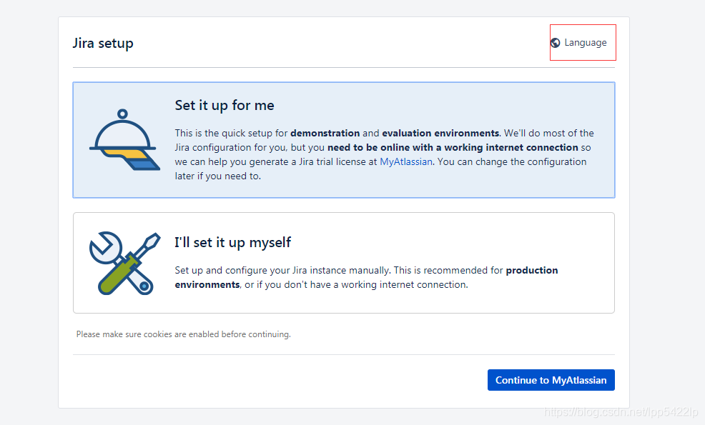Viewport: 705px width, 425px height.
Task: Click the serving dish cloche icon
Action: click(124, 139)
